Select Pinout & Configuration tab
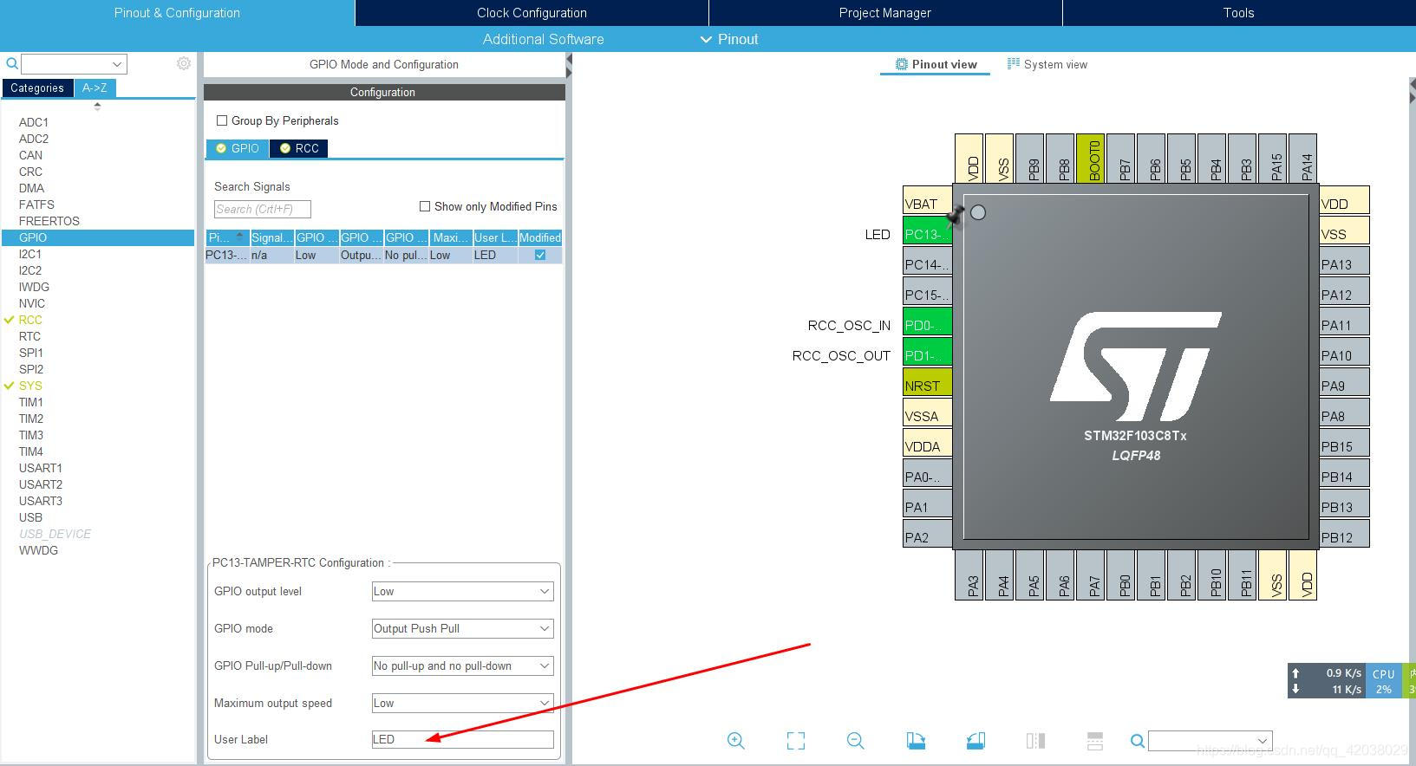This screenshot has height=766, width=1416. pyautogui.click(x=177, y=13)
